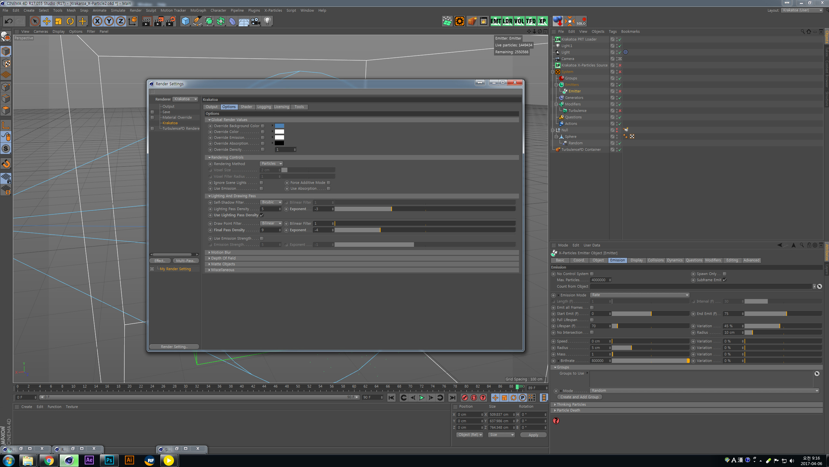This screenshot has height=467, width=829.
Task: Open Illustrator from the taskbar
Action: (130, 460)
